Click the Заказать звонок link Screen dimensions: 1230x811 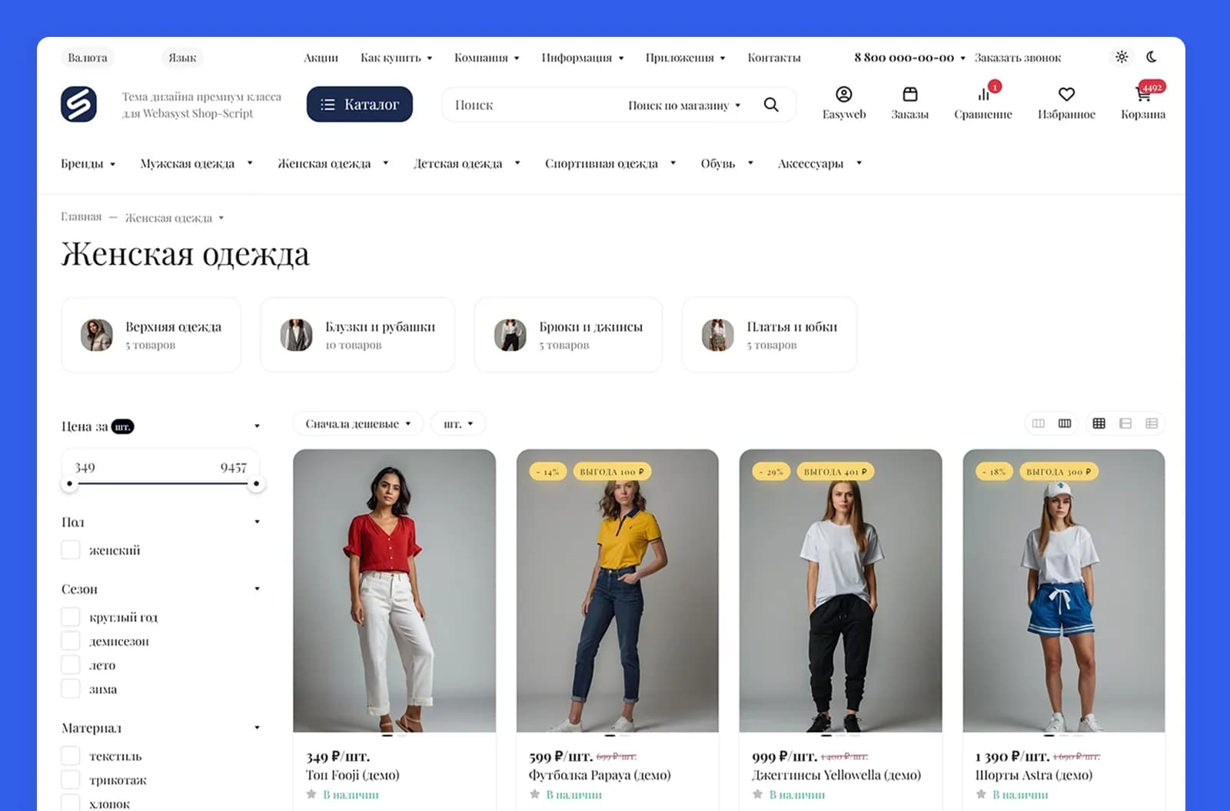(x=1017, y=58)
